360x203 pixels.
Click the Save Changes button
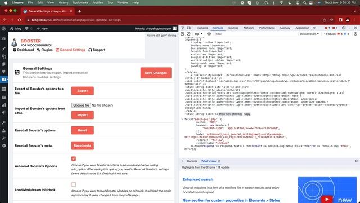(x=156, y=73)
